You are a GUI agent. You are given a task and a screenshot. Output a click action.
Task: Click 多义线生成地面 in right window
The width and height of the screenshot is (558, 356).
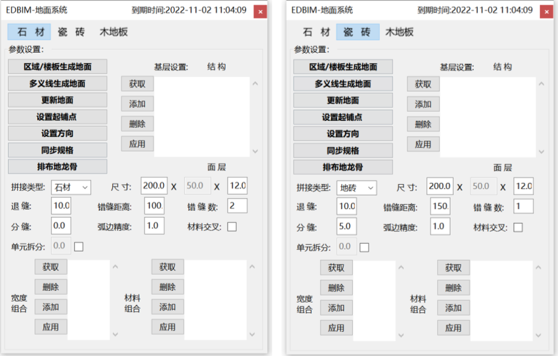[343, 84]
